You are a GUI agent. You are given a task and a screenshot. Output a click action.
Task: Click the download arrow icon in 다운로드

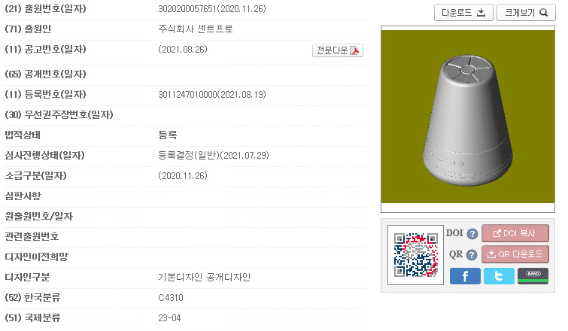(x=481, y=13)
